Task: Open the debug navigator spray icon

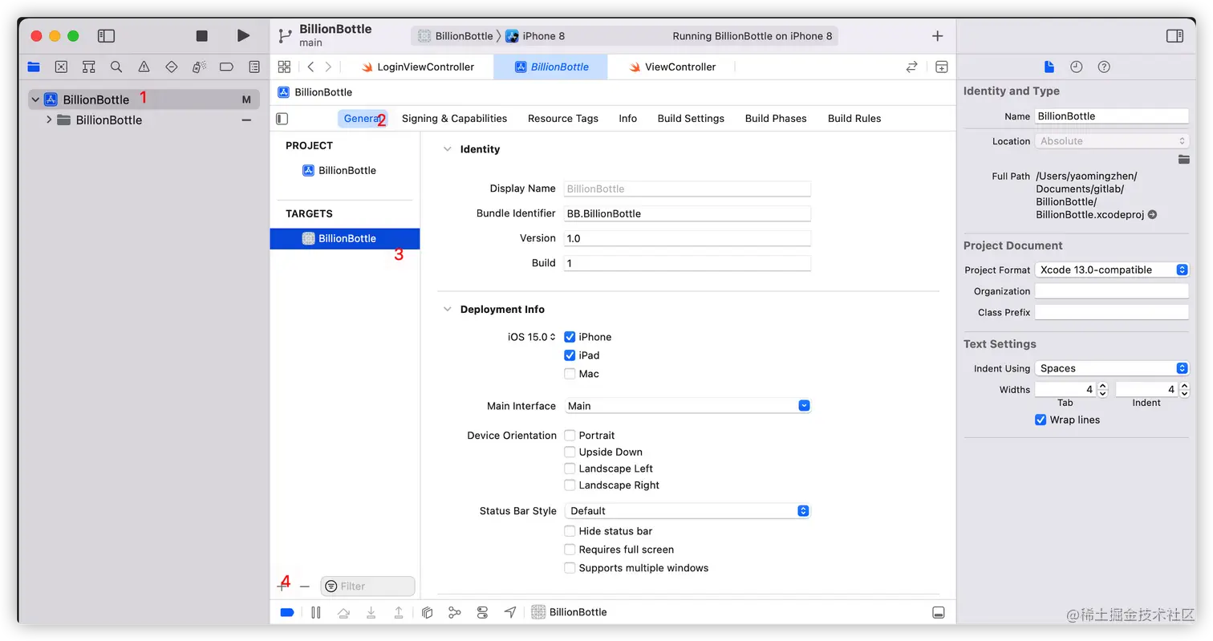Action: tap(199, 67)
